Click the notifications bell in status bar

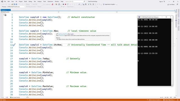pos(178,100)
